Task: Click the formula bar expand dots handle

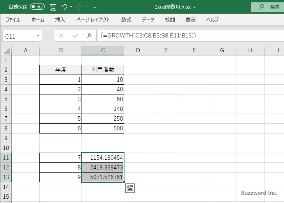Action: click(x=48, y=36)
